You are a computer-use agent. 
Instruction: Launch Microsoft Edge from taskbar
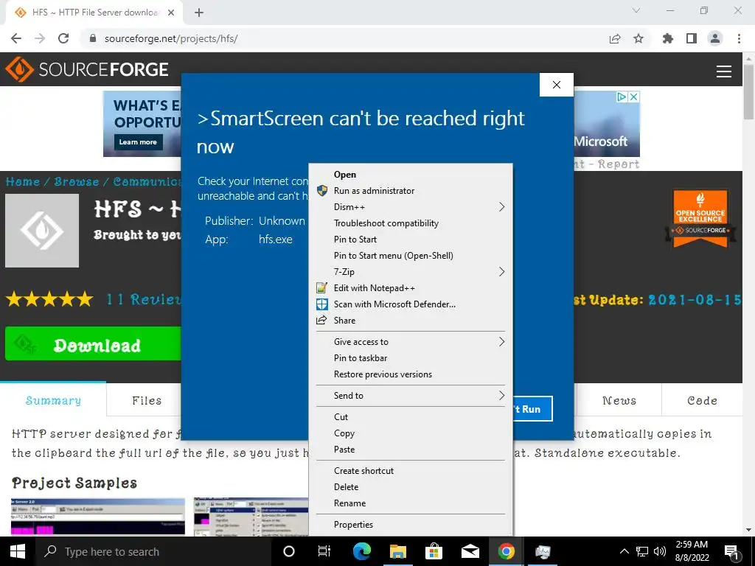[362, 551]
